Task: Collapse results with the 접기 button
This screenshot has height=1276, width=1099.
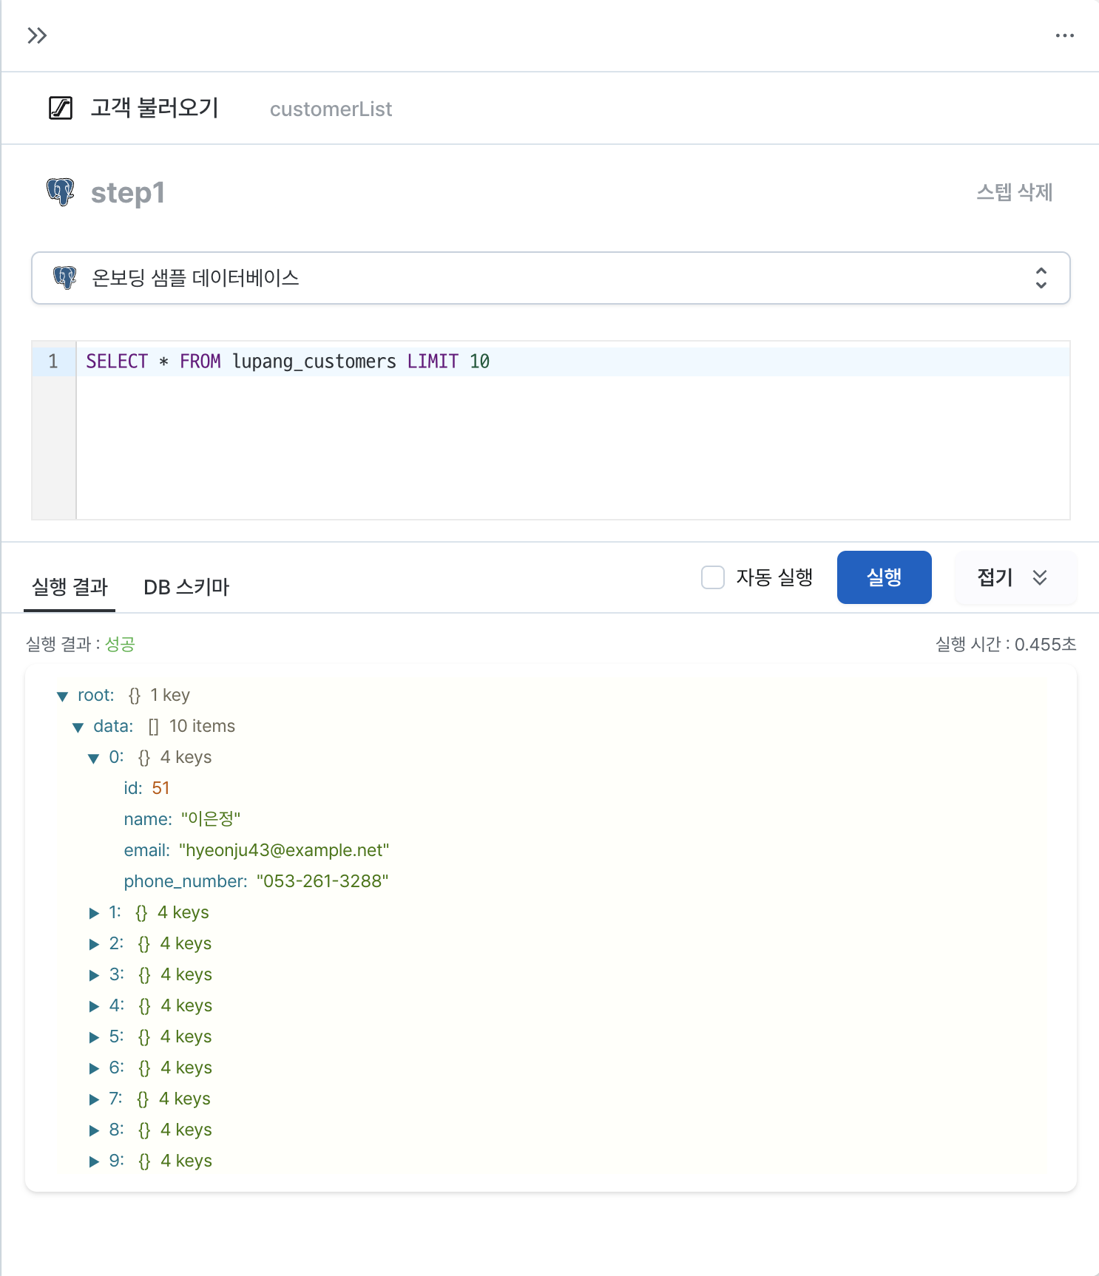Action: pos(1015,577)
